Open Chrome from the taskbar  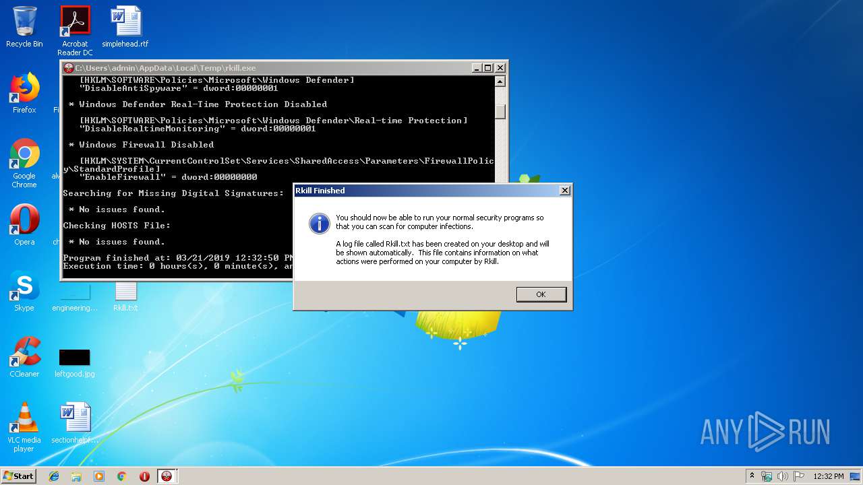click(121, 476)
